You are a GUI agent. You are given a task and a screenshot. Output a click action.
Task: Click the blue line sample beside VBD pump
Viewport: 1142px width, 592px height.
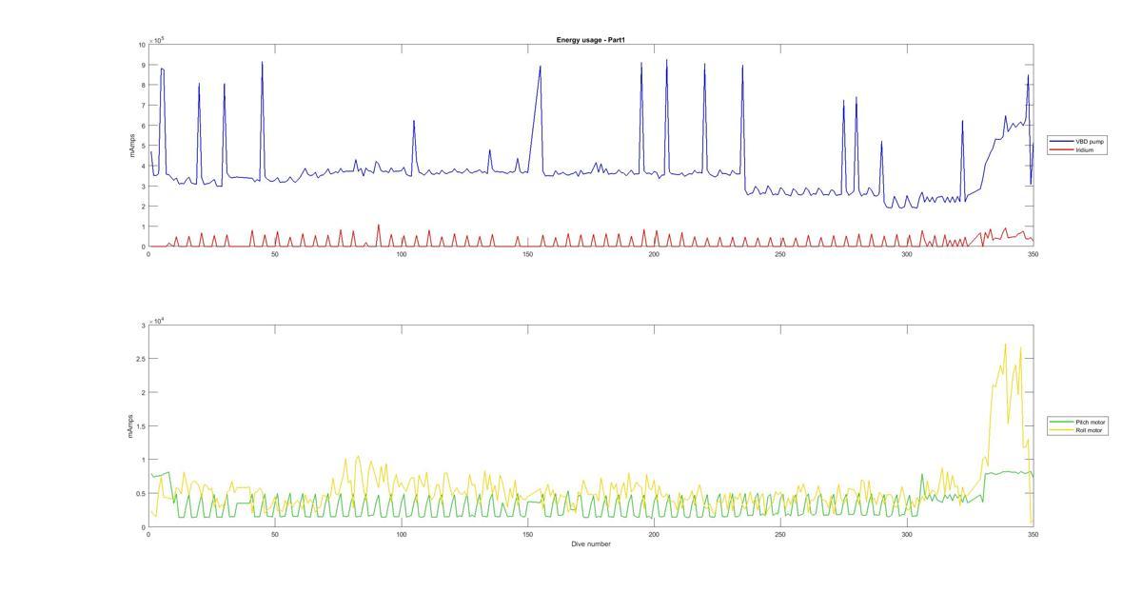click(x=1062, y=141)
